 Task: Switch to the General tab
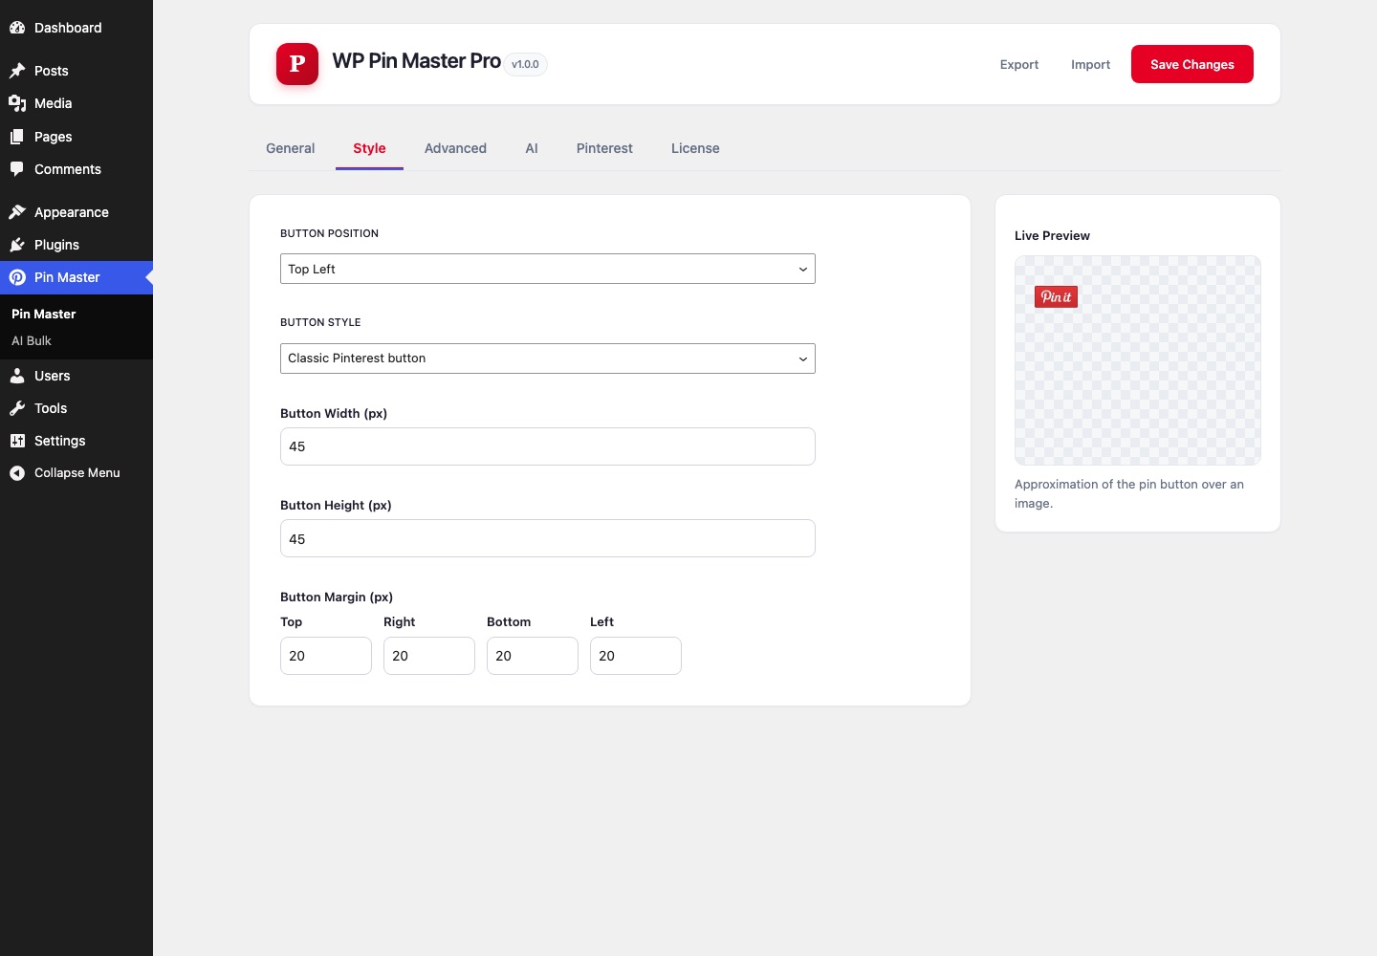pos(290,148)
